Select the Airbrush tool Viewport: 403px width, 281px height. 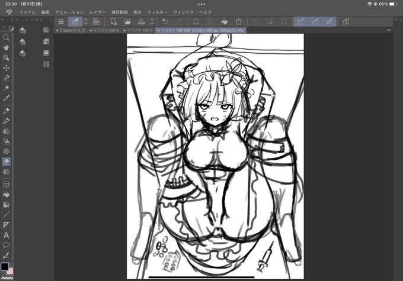[x=6, y=141]
